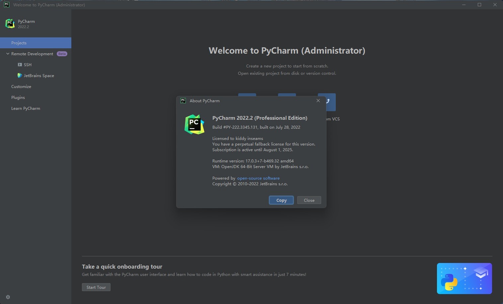Viewport: 503px width, 304px height.
Task: Collapse the Remote Development section
Action: click(x=7, y=54)
